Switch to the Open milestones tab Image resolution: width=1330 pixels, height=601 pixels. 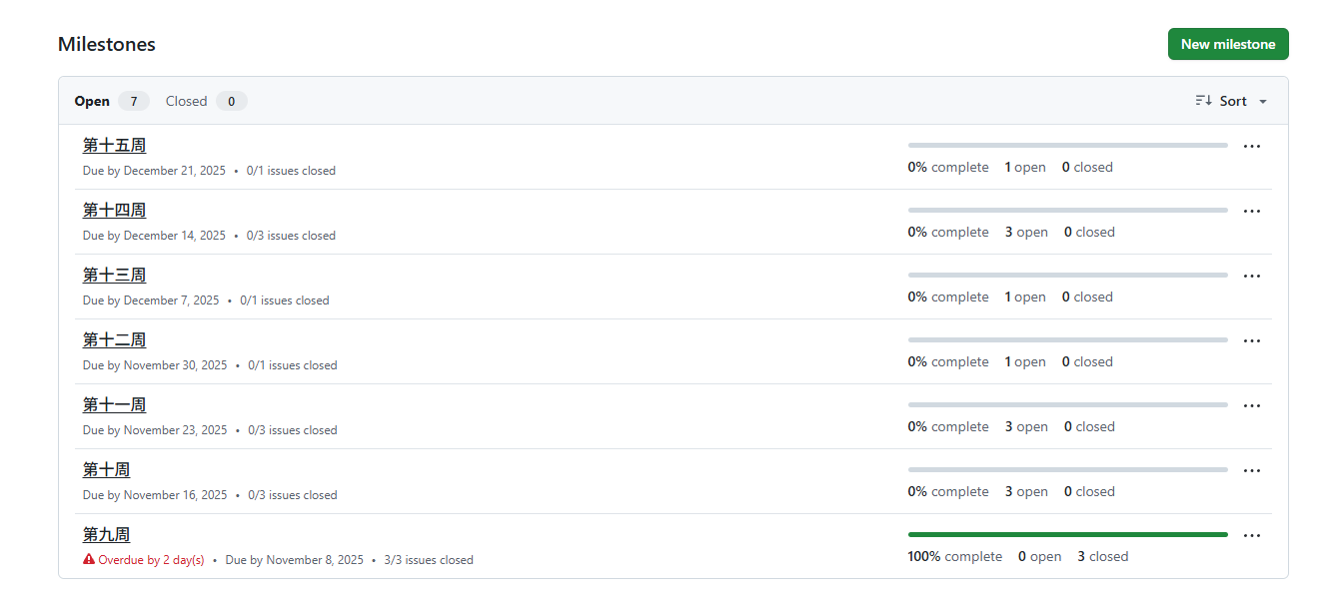point(92,101)
